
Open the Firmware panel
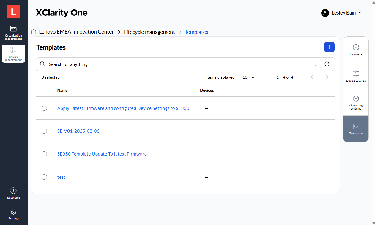[356, 50]
